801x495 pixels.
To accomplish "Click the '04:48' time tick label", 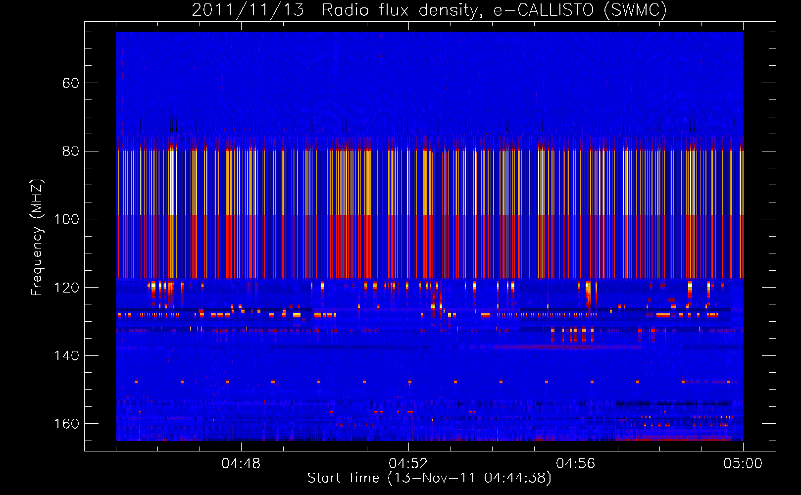I will click(x=241, y=464).
